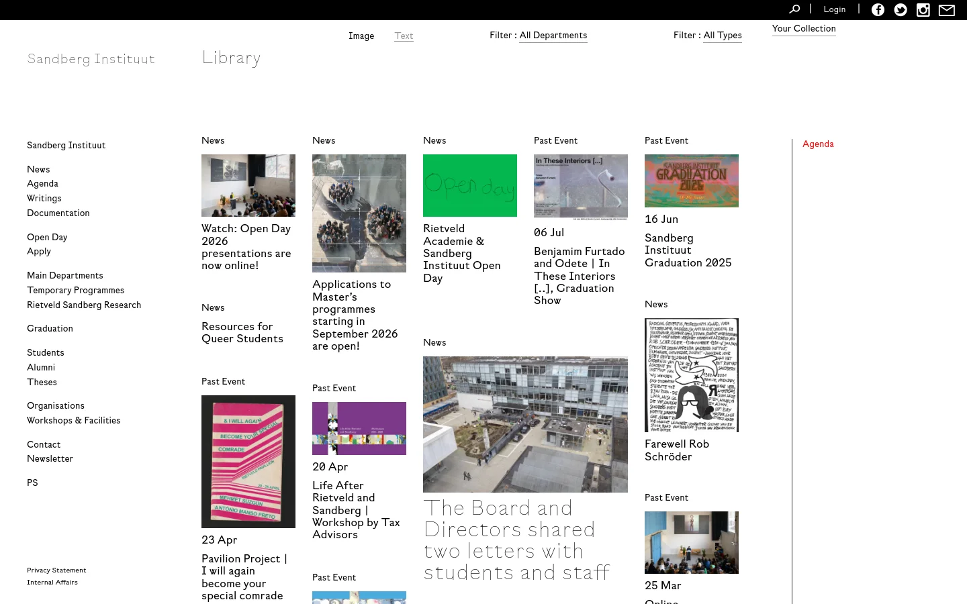Open Workshops & Facilities
Screen dimensions: 967x604
[74, 421]
